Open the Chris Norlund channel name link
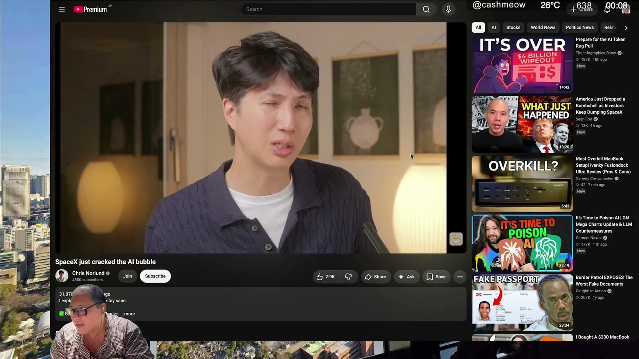Viewport: 639px width, 359px height. tap(88, 273)
